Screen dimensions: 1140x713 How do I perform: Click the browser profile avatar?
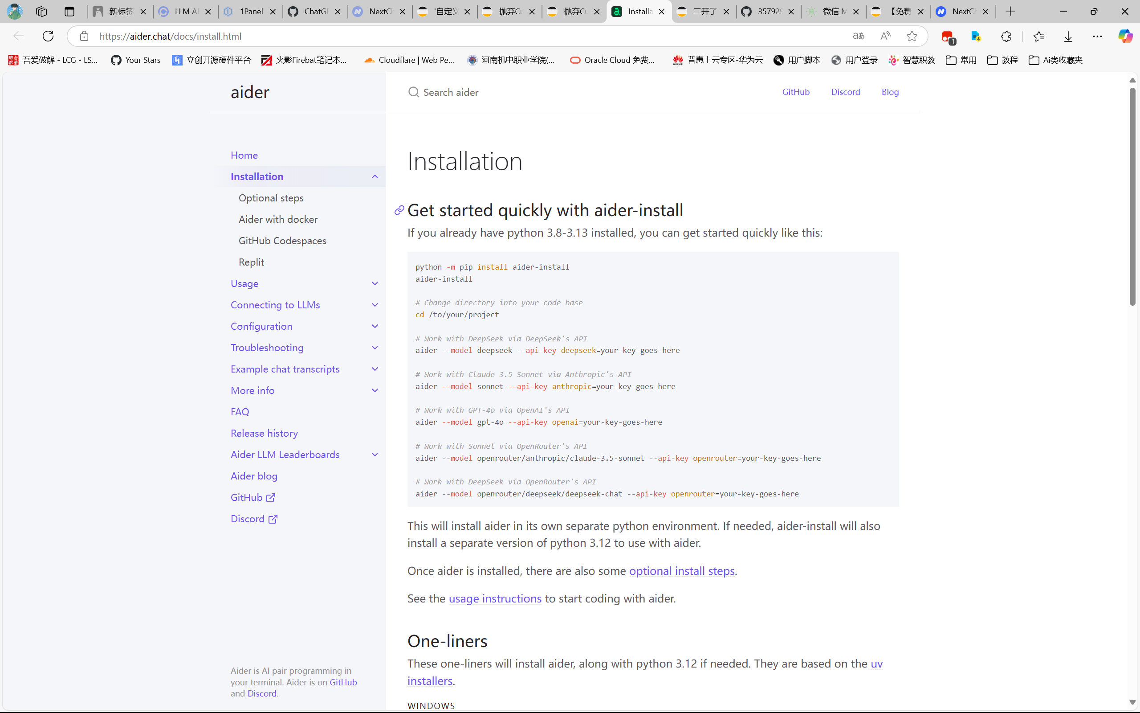tap(15, 11)
